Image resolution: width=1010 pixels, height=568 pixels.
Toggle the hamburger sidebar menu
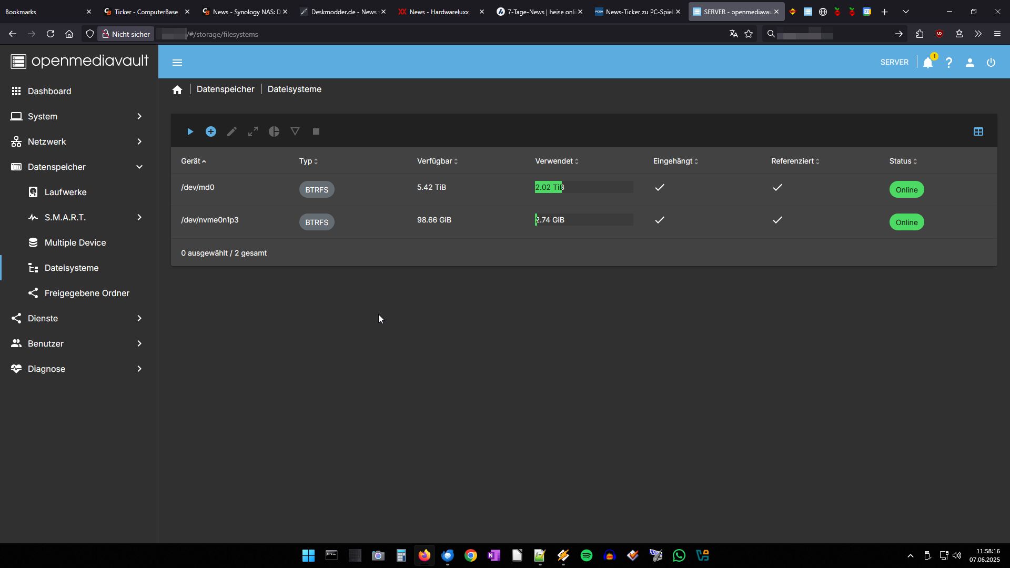[177, 63]
